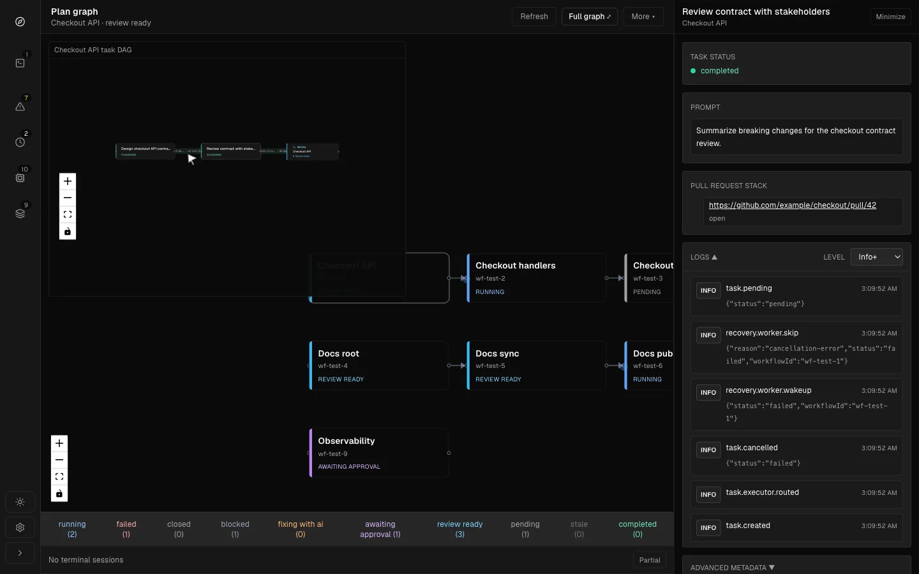This screenshot has height=574, width=919.
Task: Click the task.executor.routed log entry
Action: coord(796,494)
